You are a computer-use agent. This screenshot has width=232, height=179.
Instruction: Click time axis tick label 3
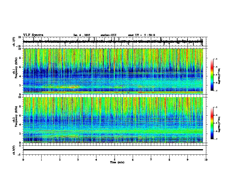tap(78, 160)
